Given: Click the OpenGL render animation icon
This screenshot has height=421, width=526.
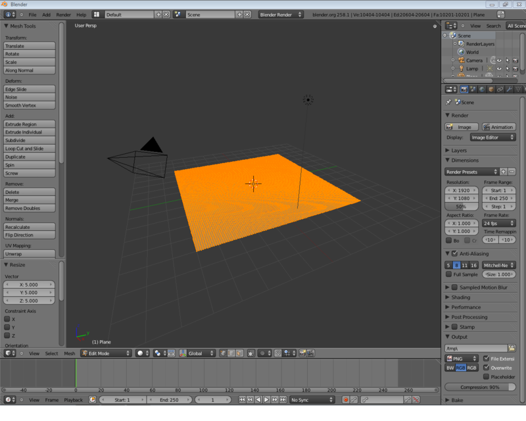Looking at the screenshot, I should pyautogui.click(x=310, y=353).
